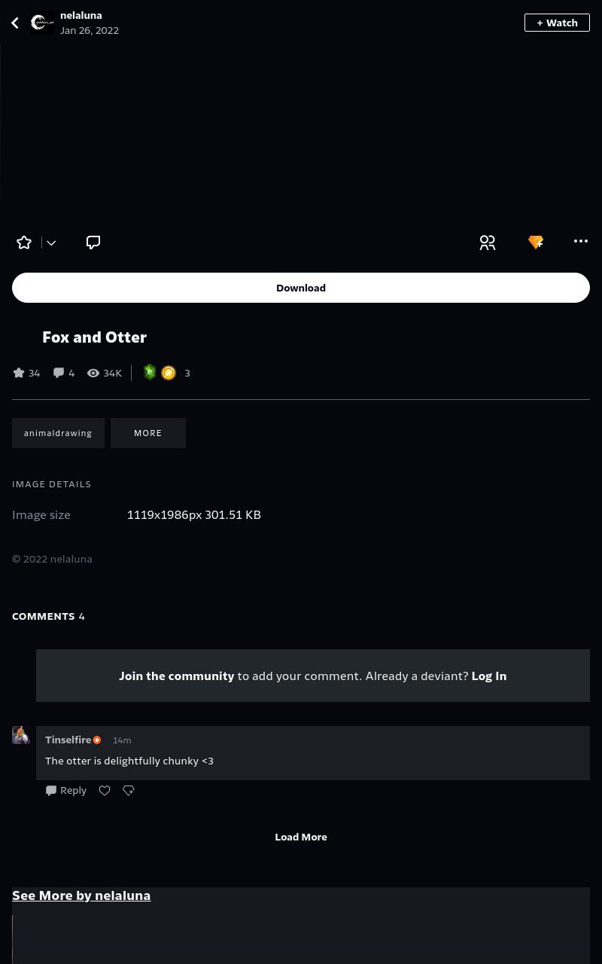This screenshot has width=602, height=964.
Task: Expand the favourites collection dropdown arrow
Action: 51,243
